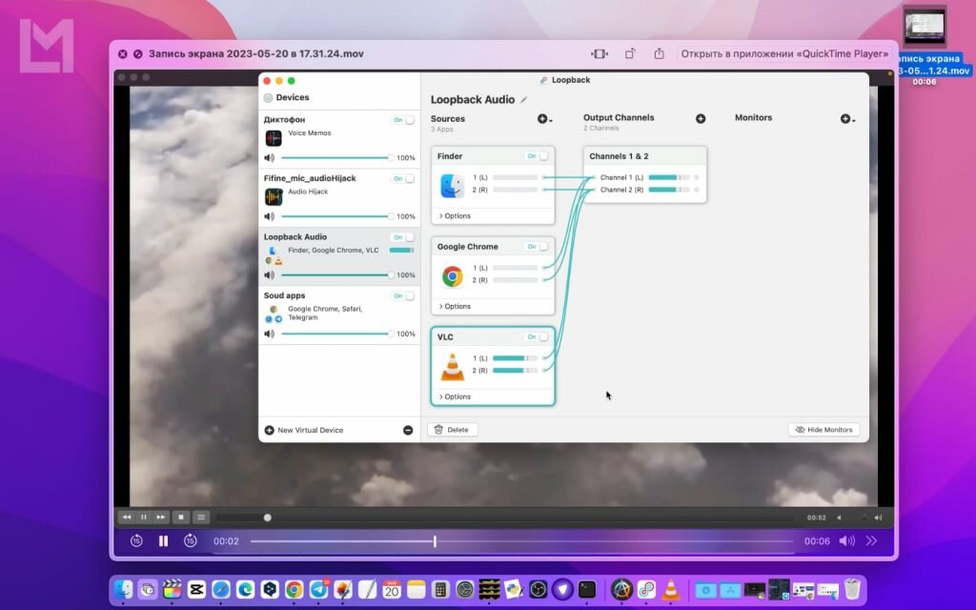This screenshot has width=976, height=610.
Task: Click the Voice Memos app icon
Action: 274,137
